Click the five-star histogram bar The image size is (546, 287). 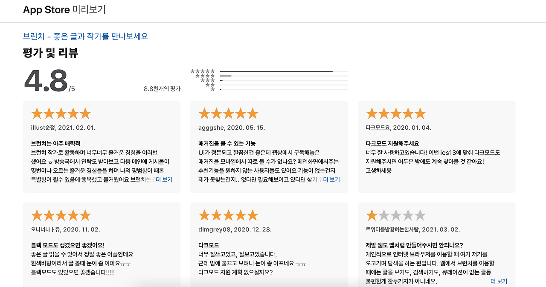tap(284, 71)
